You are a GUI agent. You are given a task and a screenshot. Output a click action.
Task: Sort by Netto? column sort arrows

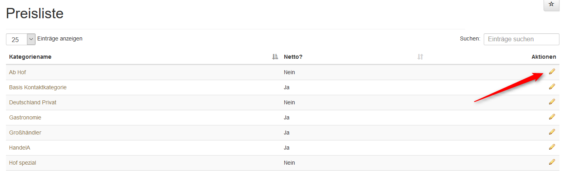tap(420, 57)
